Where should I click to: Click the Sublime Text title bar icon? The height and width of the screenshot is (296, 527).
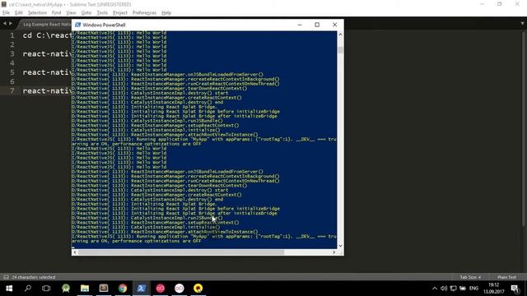click(x=3, y=4)
